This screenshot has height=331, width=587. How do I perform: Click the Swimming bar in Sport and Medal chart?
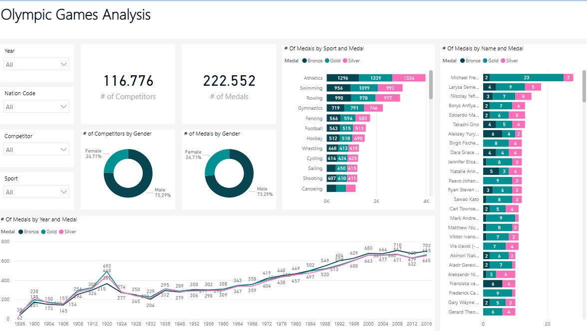tap(364, 87)
